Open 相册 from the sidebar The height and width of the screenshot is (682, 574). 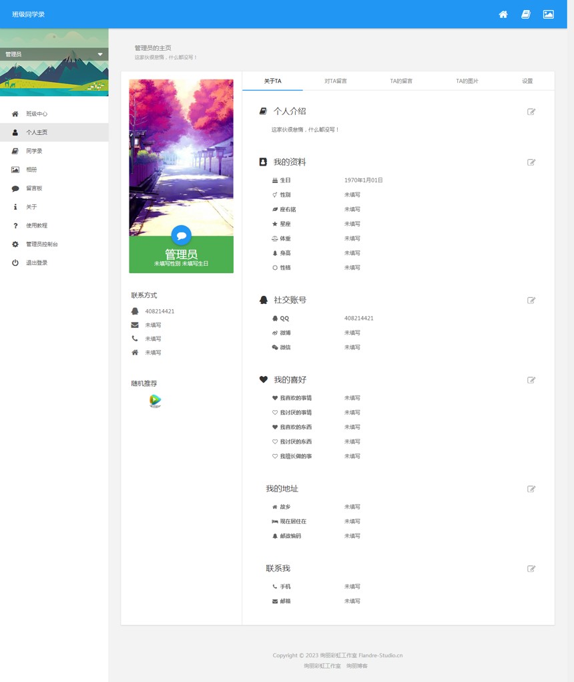pos(54,170)
